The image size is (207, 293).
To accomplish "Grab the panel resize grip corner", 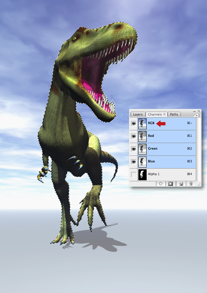I will (x=199, y=184).
